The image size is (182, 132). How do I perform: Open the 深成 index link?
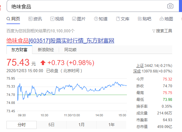137,71
